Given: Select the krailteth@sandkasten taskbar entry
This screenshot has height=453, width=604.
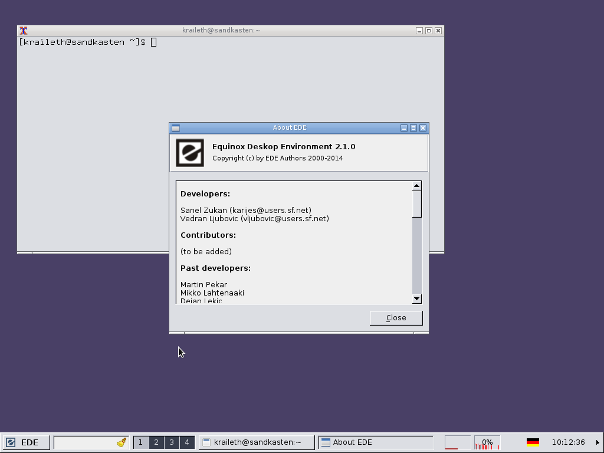Looking at the screenshot, I should [x=257, y=441].
